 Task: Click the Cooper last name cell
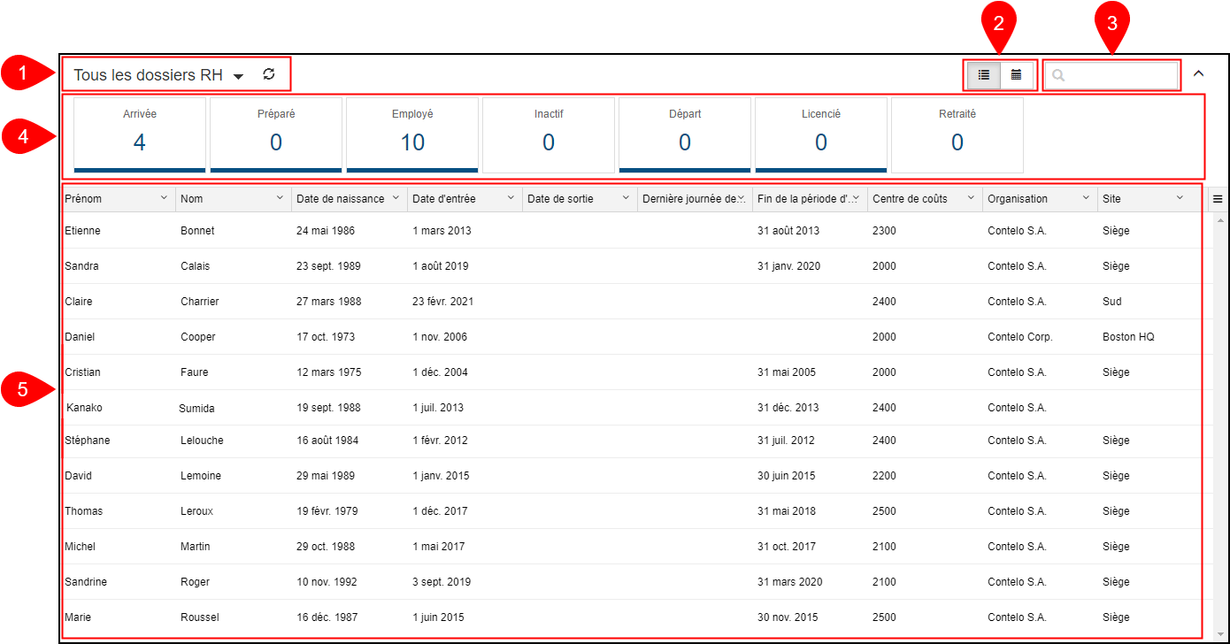coord(198,337)
